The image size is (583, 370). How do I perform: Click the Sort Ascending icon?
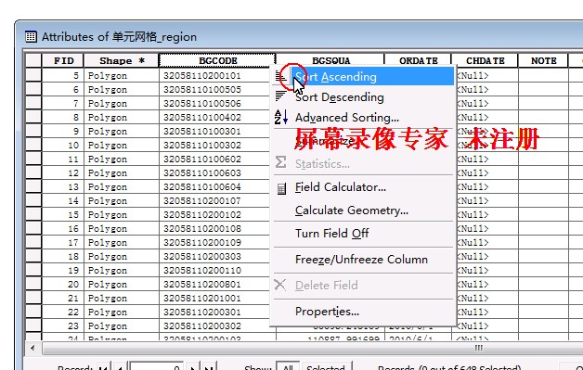click(x=281, y=77)
